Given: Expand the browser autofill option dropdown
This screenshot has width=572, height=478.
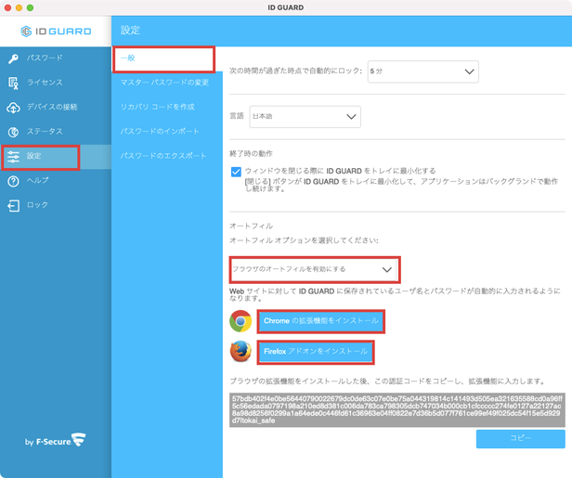Looking at the screenshot, I should [x=315, y=270].
